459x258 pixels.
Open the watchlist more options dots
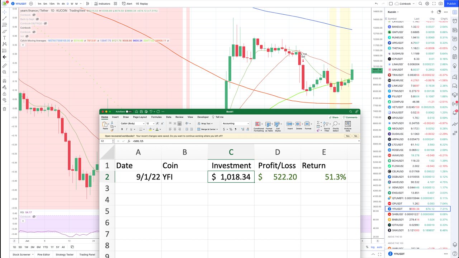point(446,12)
